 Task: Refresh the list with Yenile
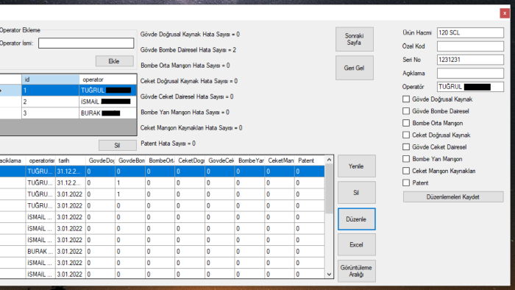[x=356, y=166]
